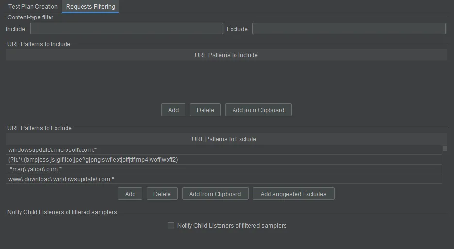Add a new URL pattern to Include

(x=173, y=110)
